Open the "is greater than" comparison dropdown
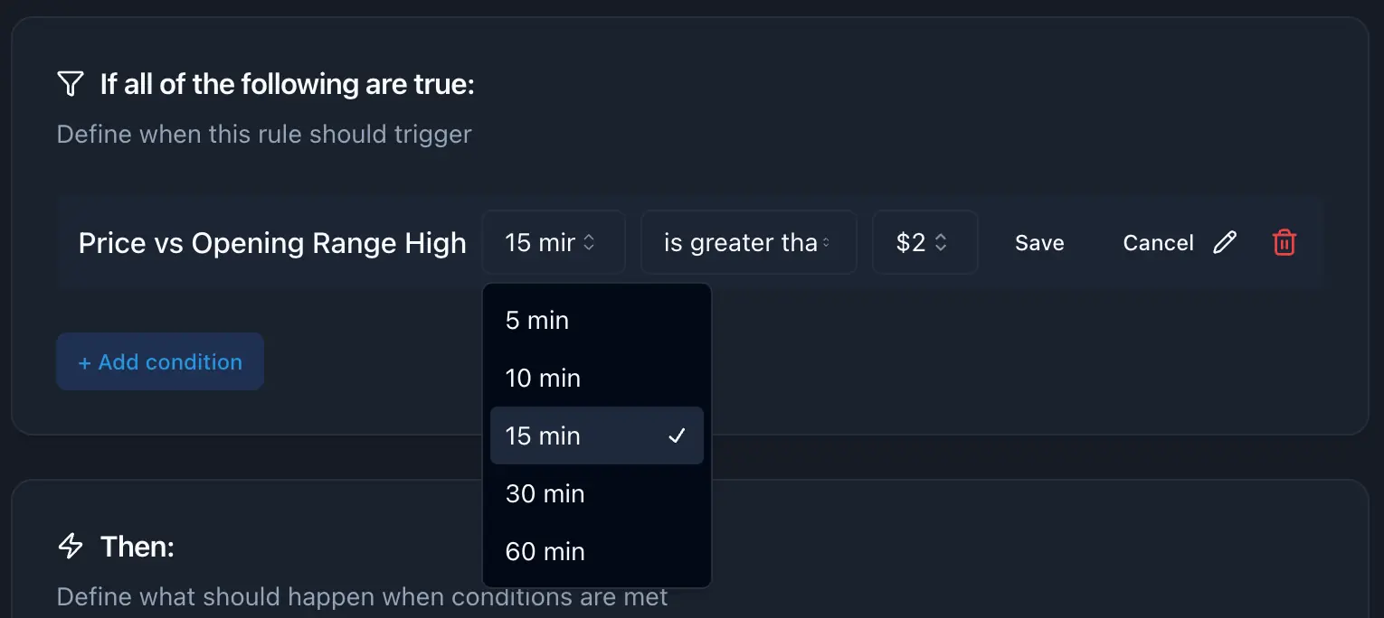This screenshot has height=618, width=1384. (x=748, y=242)
